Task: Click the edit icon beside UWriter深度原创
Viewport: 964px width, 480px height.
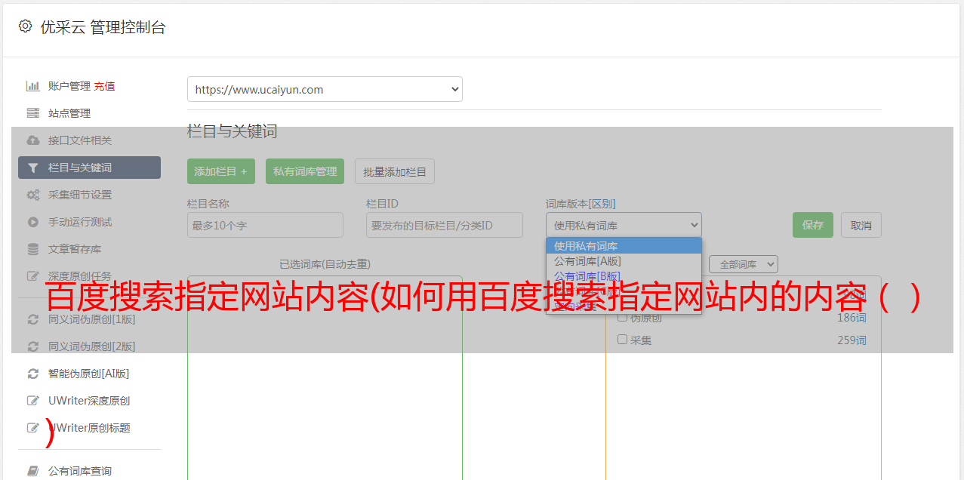Action: [x=32, y=401]
